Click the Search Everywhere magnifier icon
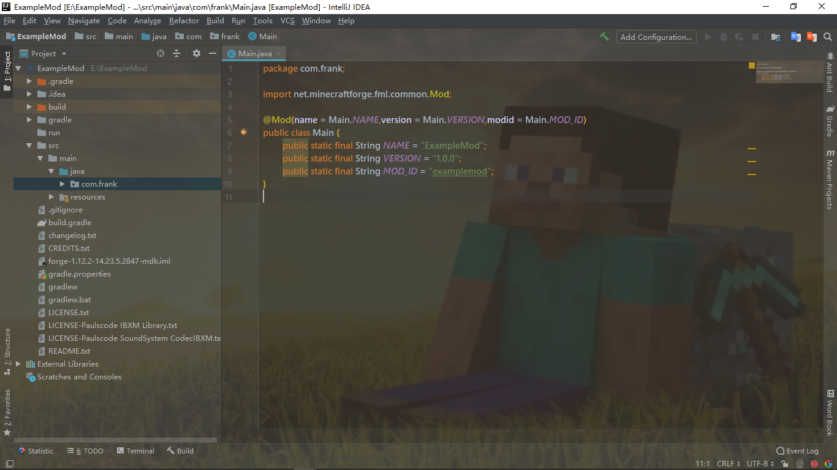Screen dimensions: 837x470 (828, 37)
